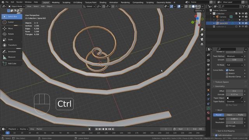Open the Twist Method dropdown
This screenshot has width=249, height=140.
point(234,56)
